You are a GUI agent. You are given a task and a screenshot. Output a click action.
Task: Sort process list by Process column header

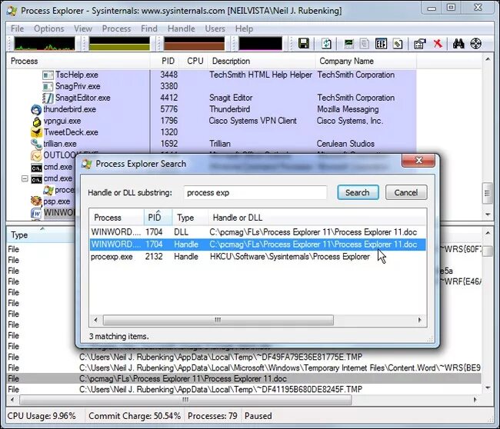78,61
